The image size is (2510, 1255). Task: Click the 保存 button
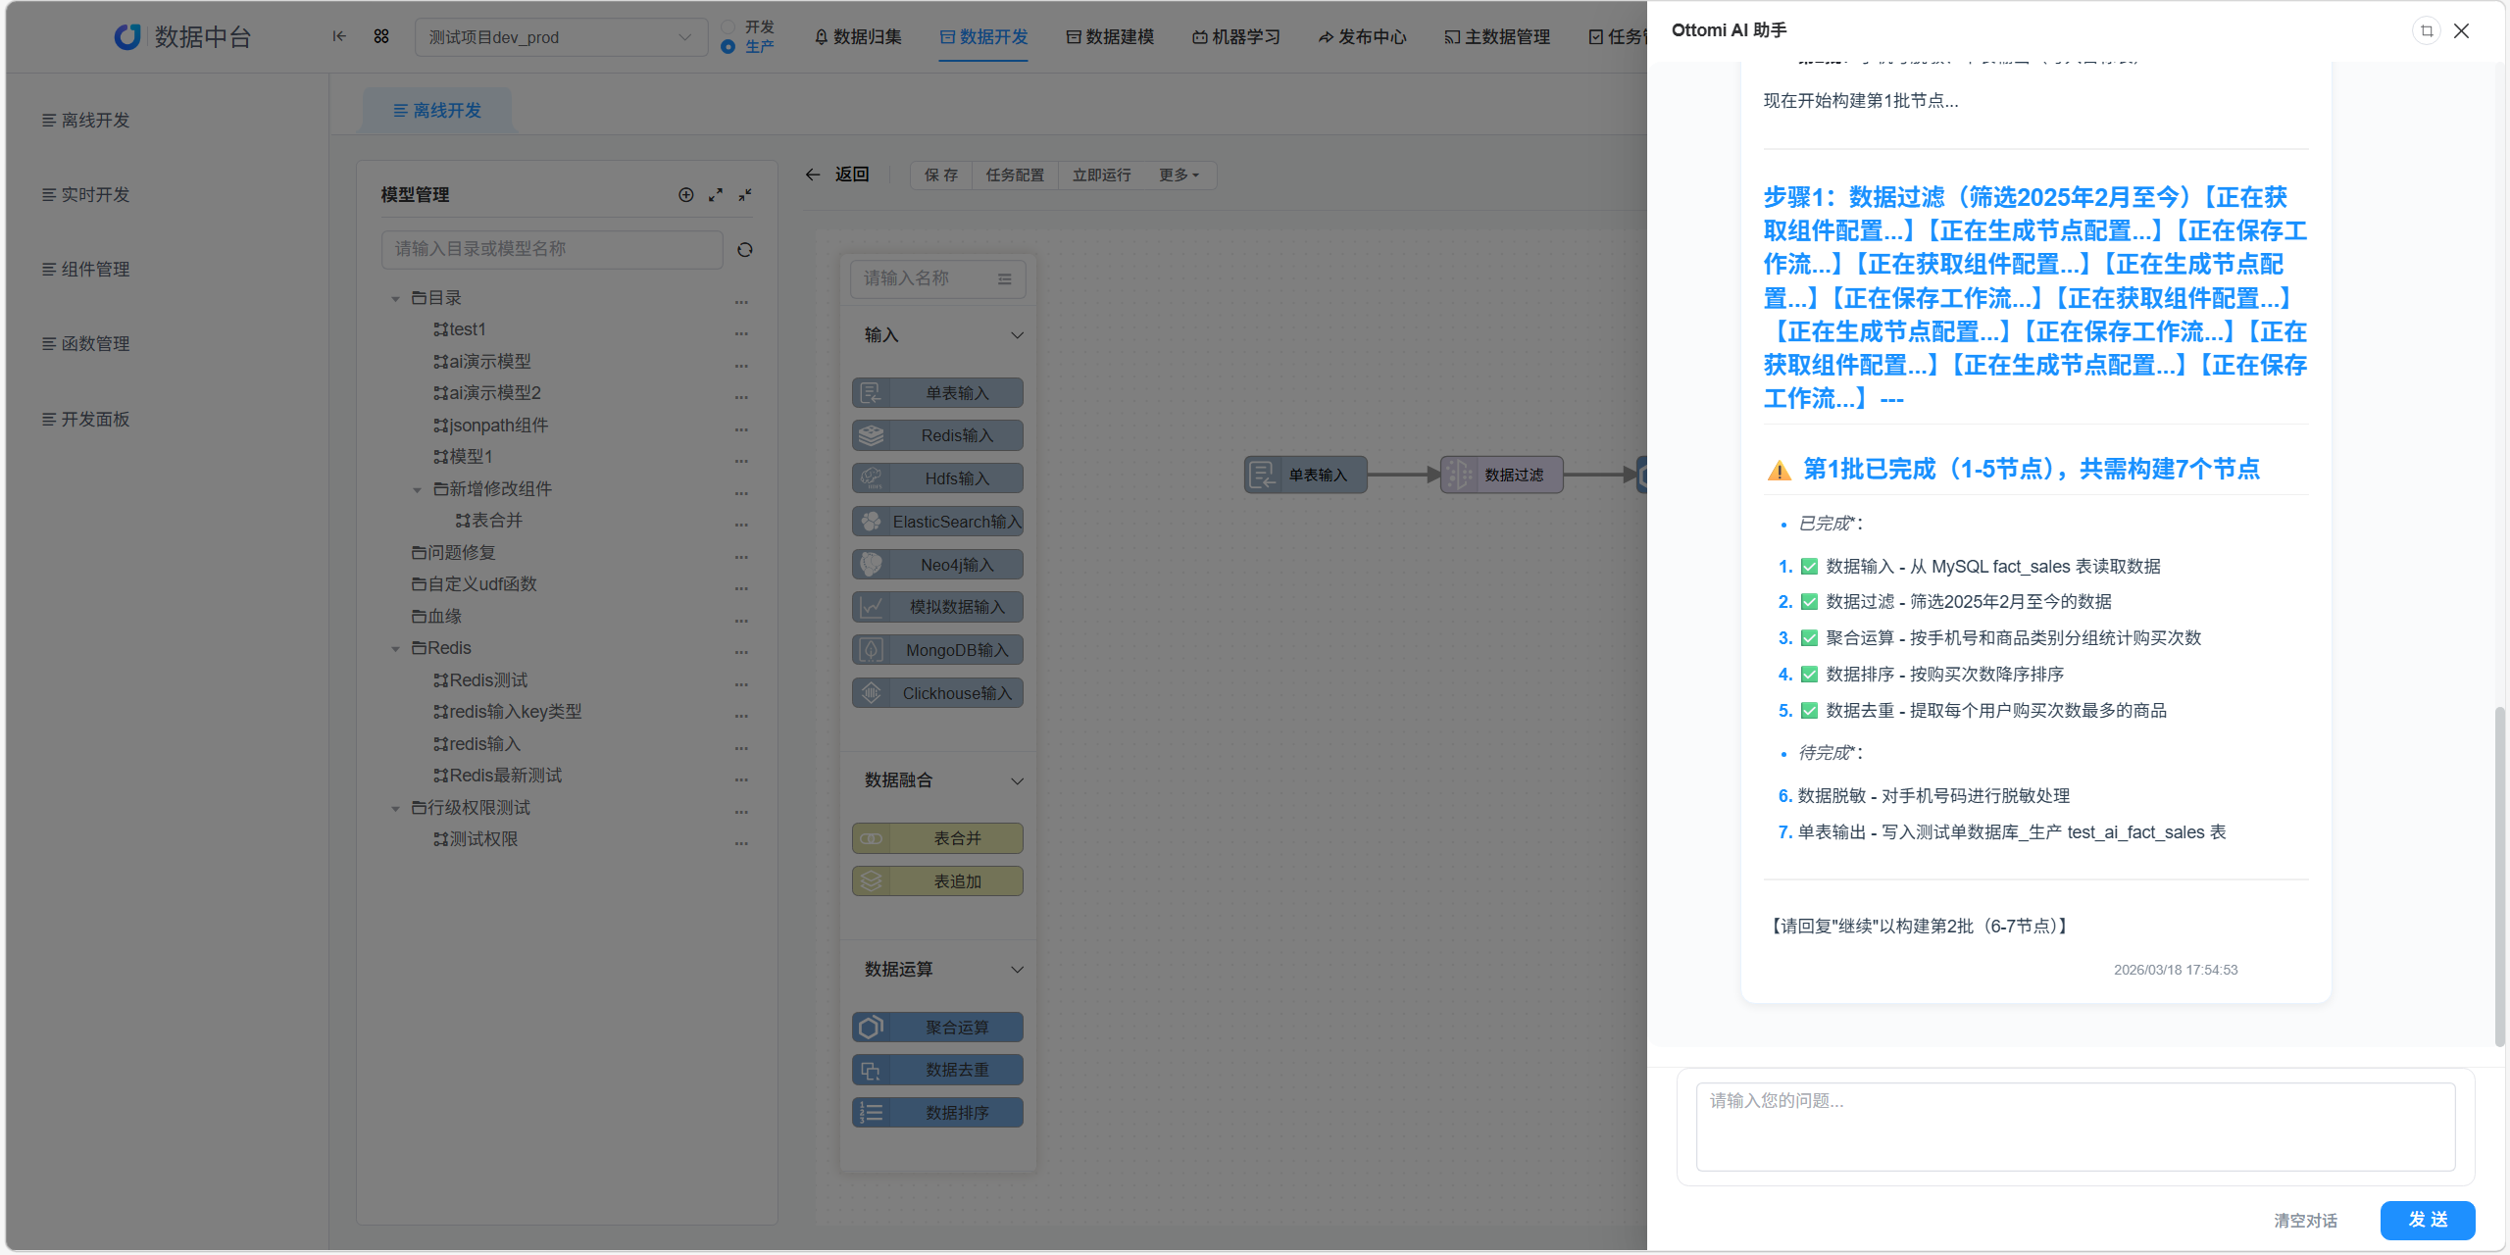coord(939,175)
